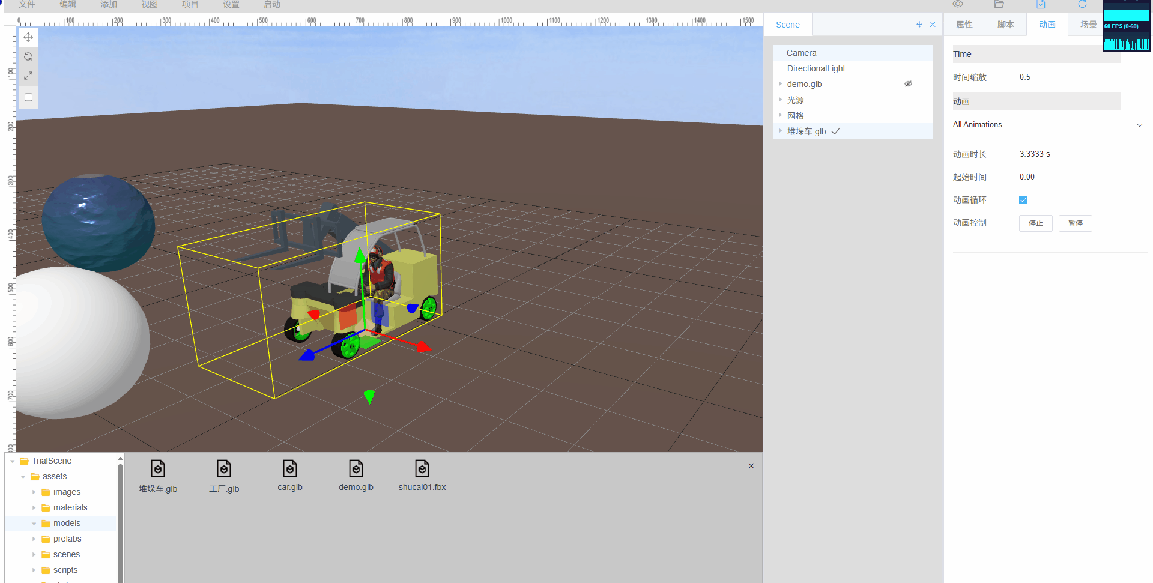Expand the images folder in assets
Viewport: 1153px width, 583px height.
point(34,492)
